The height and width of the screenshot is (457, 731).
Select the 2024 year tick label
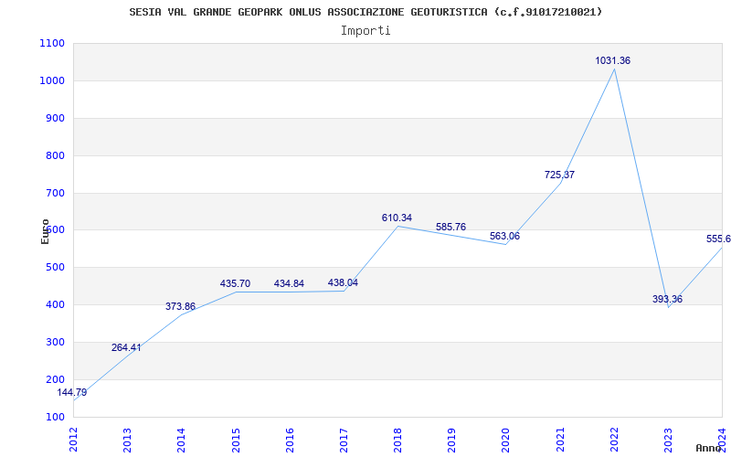point(723,440)
